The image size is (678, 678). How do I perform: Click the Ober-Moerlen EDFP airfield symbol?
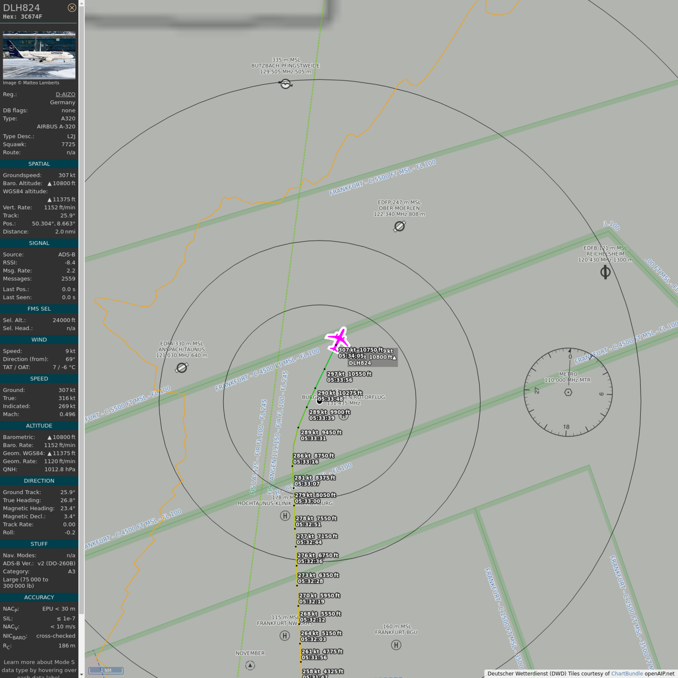tap(399, 226)
